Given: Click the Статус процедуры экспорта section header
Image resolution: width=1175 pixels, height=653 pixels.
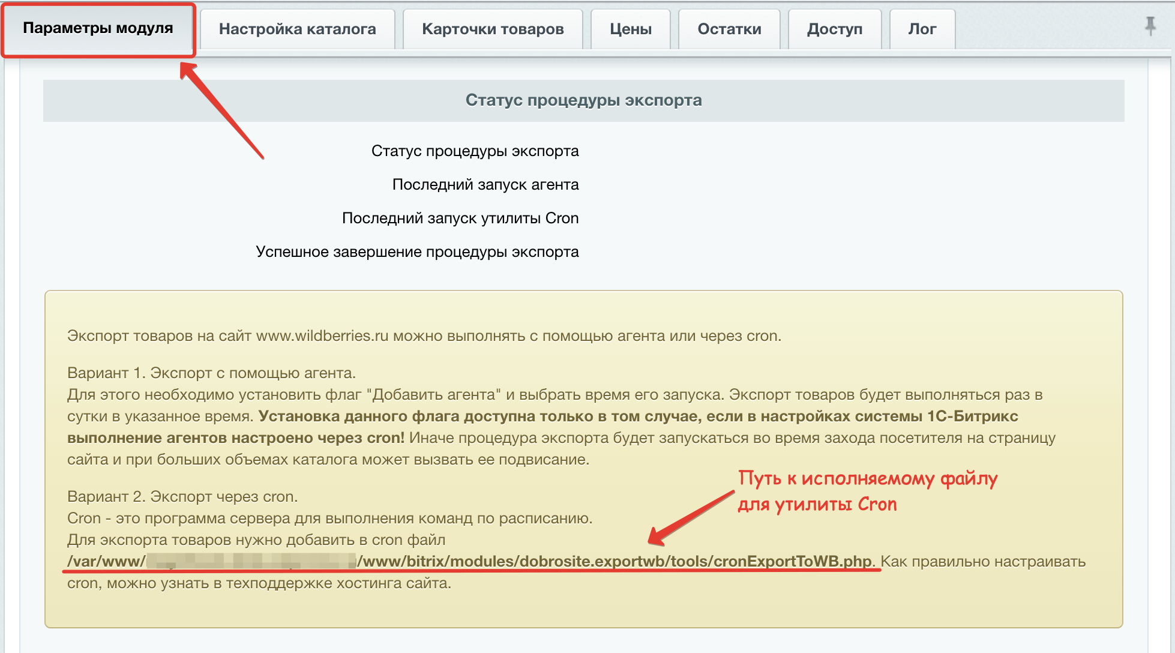Looking at the screenshot, I should point(583,100).
